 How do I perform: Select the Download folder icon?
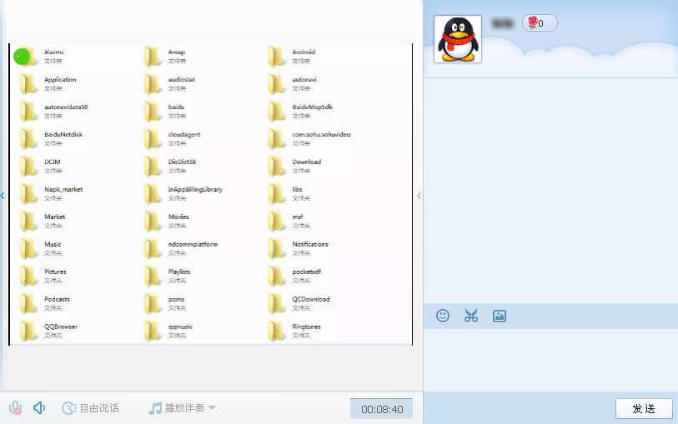pyautogui.click(x=277, y=166)
